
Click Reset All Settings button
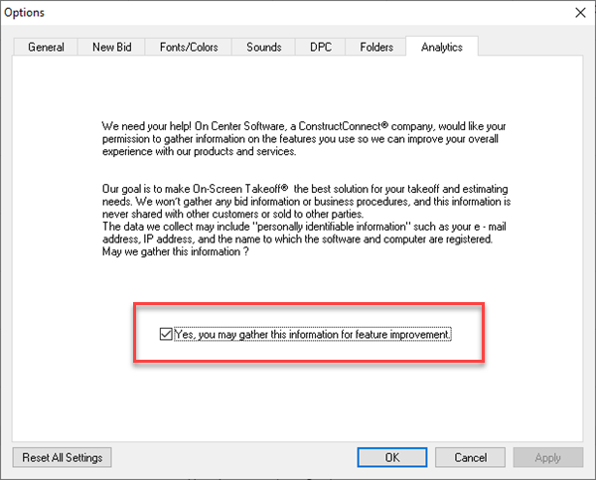62,457
